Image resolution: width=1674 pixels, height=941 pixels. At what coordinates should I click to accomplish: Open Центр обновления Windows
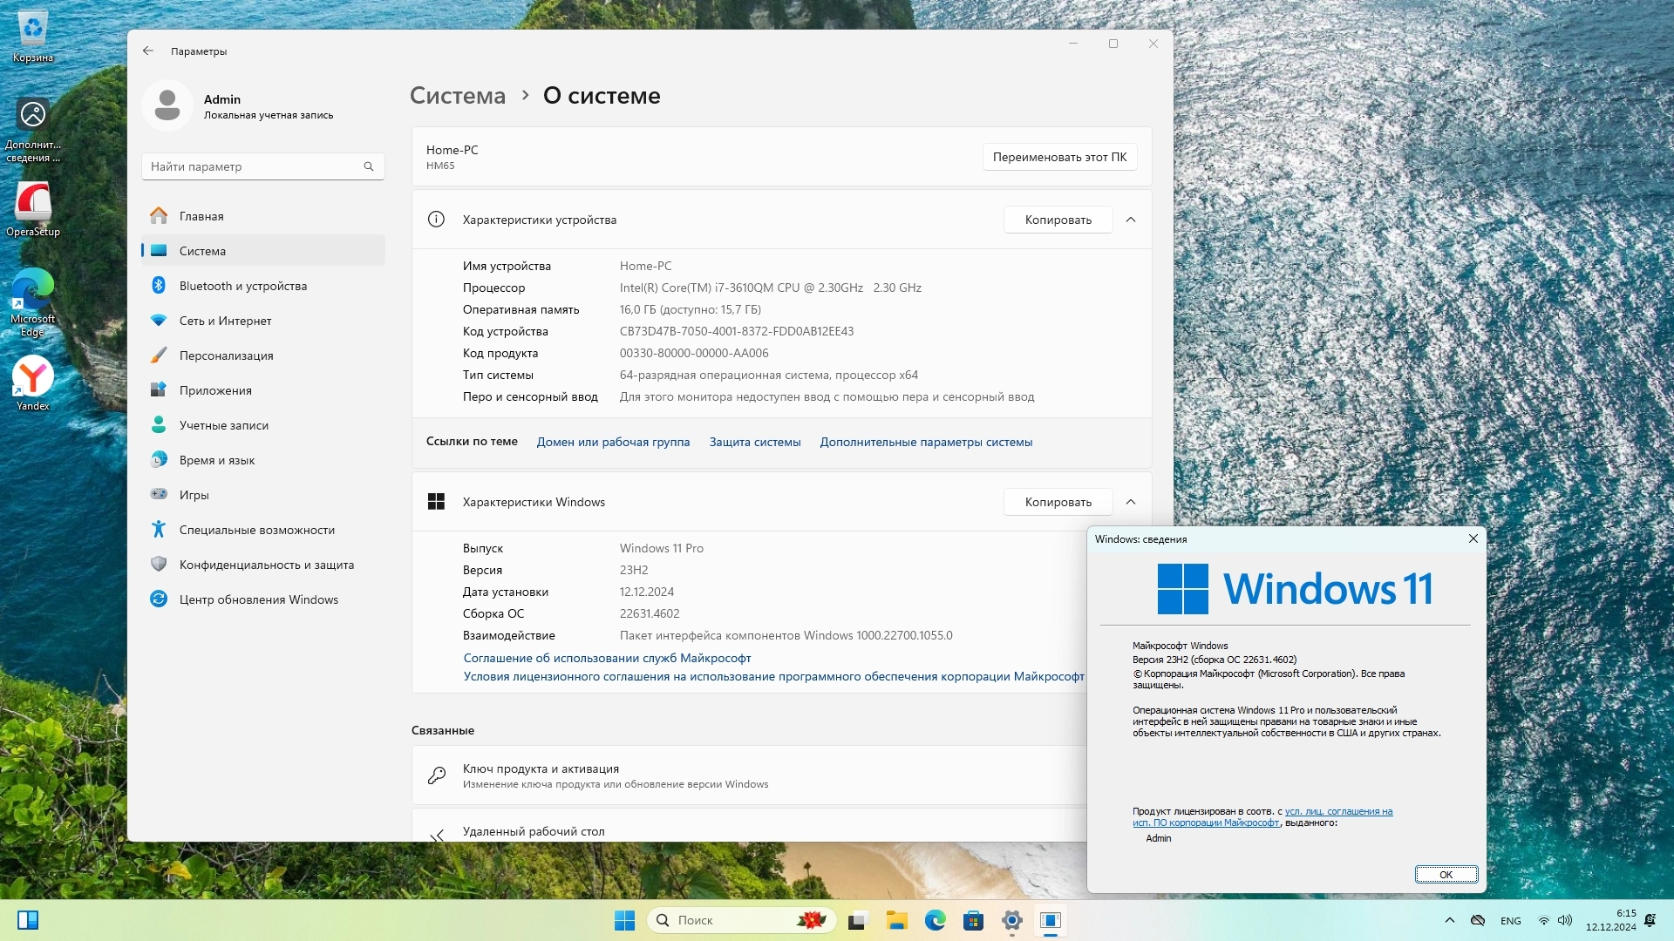coord(258,599)
